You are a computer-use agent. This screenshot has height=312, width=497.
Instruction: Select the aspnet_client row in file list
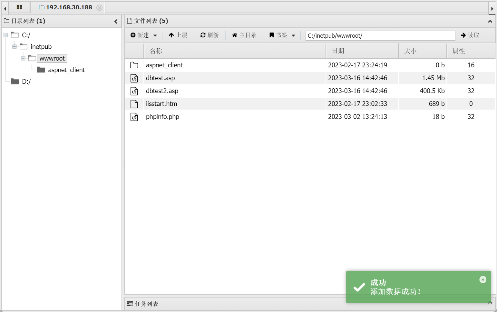pyautogui.click(x=310, y=65)
